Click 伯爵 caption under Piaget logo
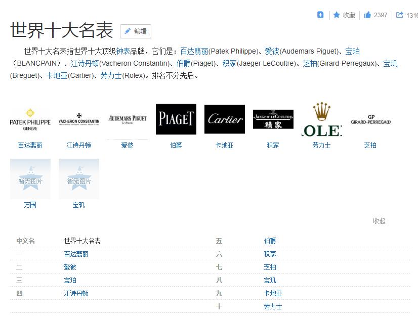418x321 pixels. (x=176, y=145)
